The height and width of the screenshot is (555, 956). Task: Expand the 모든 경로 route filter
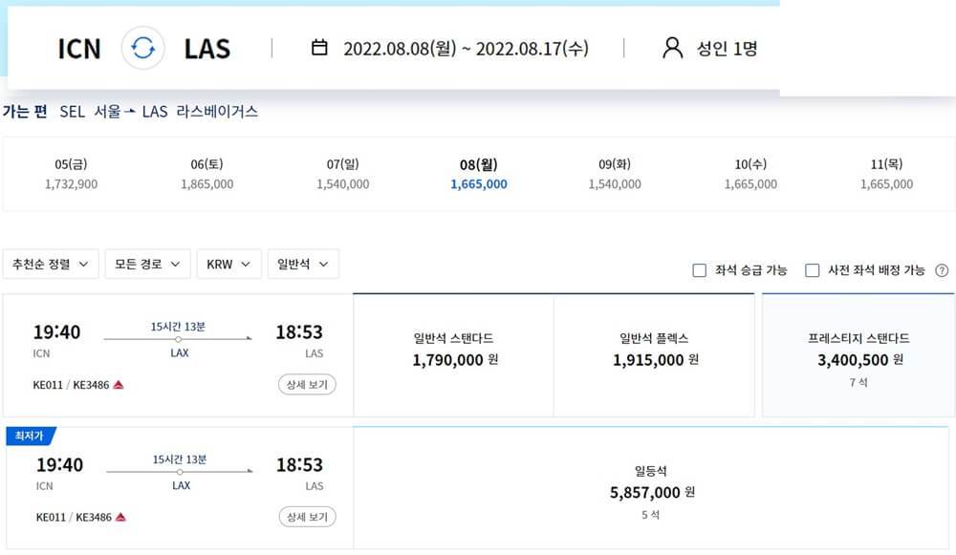click(x=147, y=264)
